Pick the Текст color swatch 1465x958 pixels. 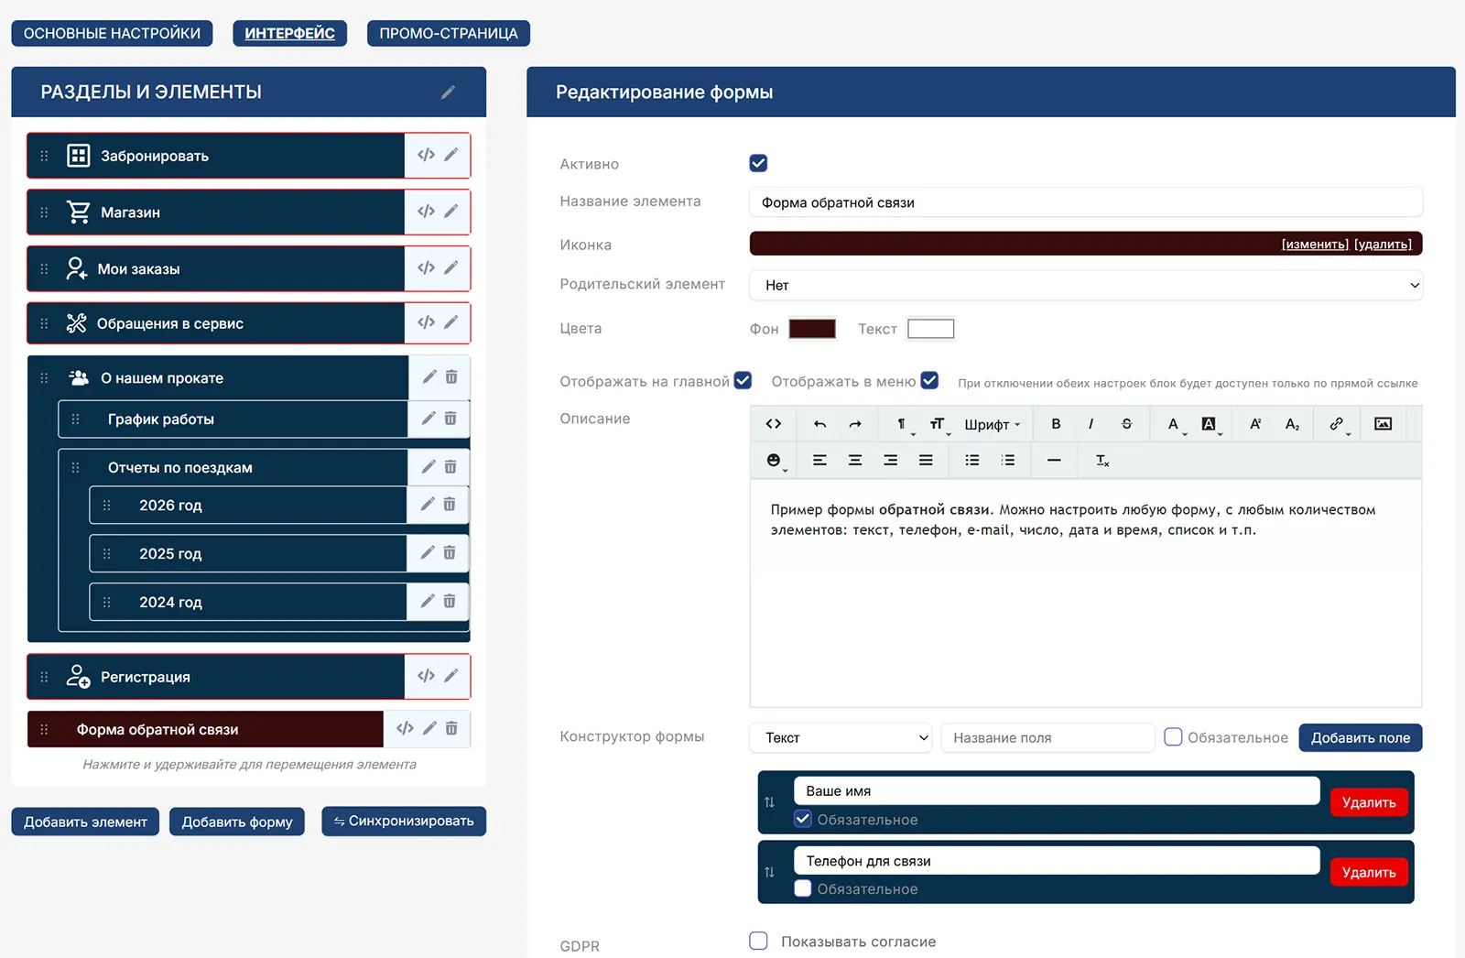(930, 329)
